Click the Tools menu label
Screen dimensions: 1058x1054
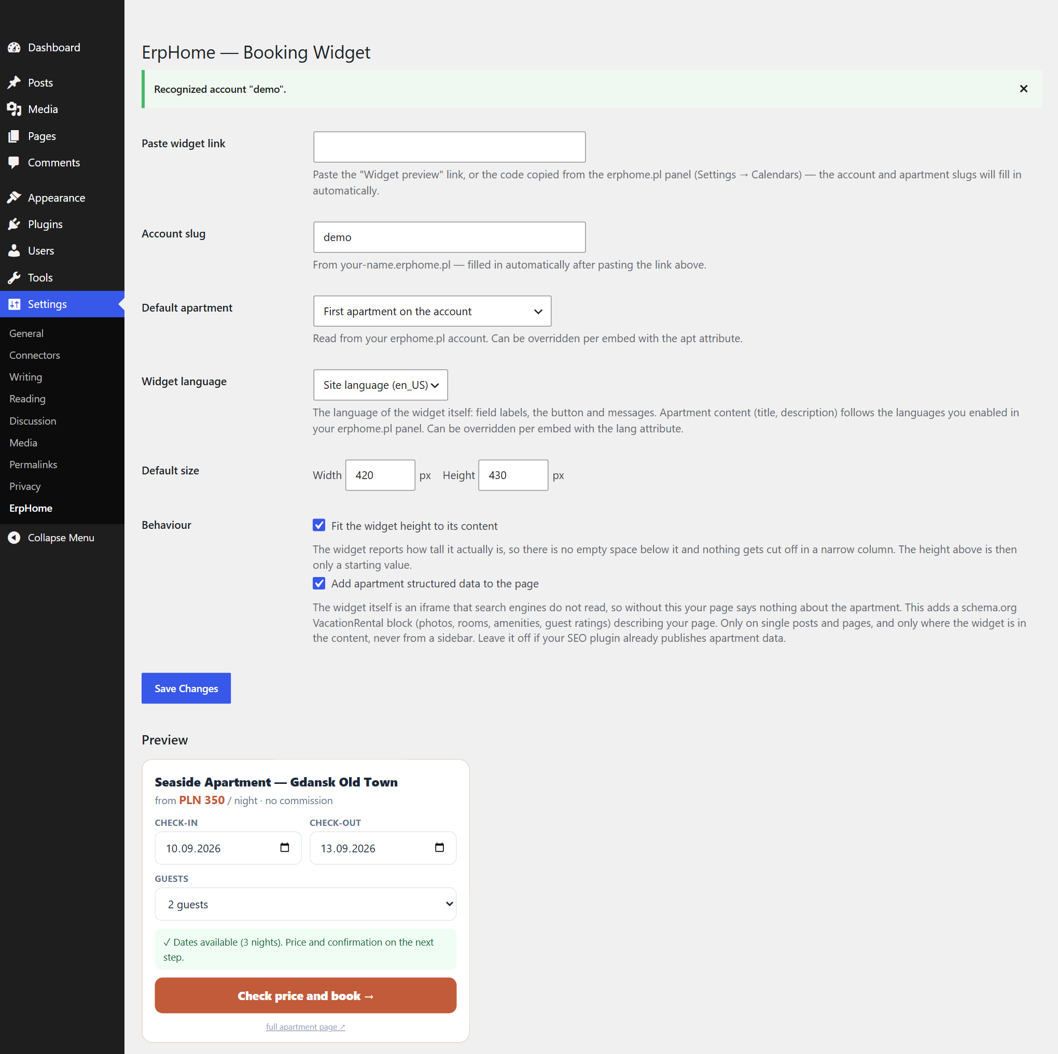[x=40, y=277]
